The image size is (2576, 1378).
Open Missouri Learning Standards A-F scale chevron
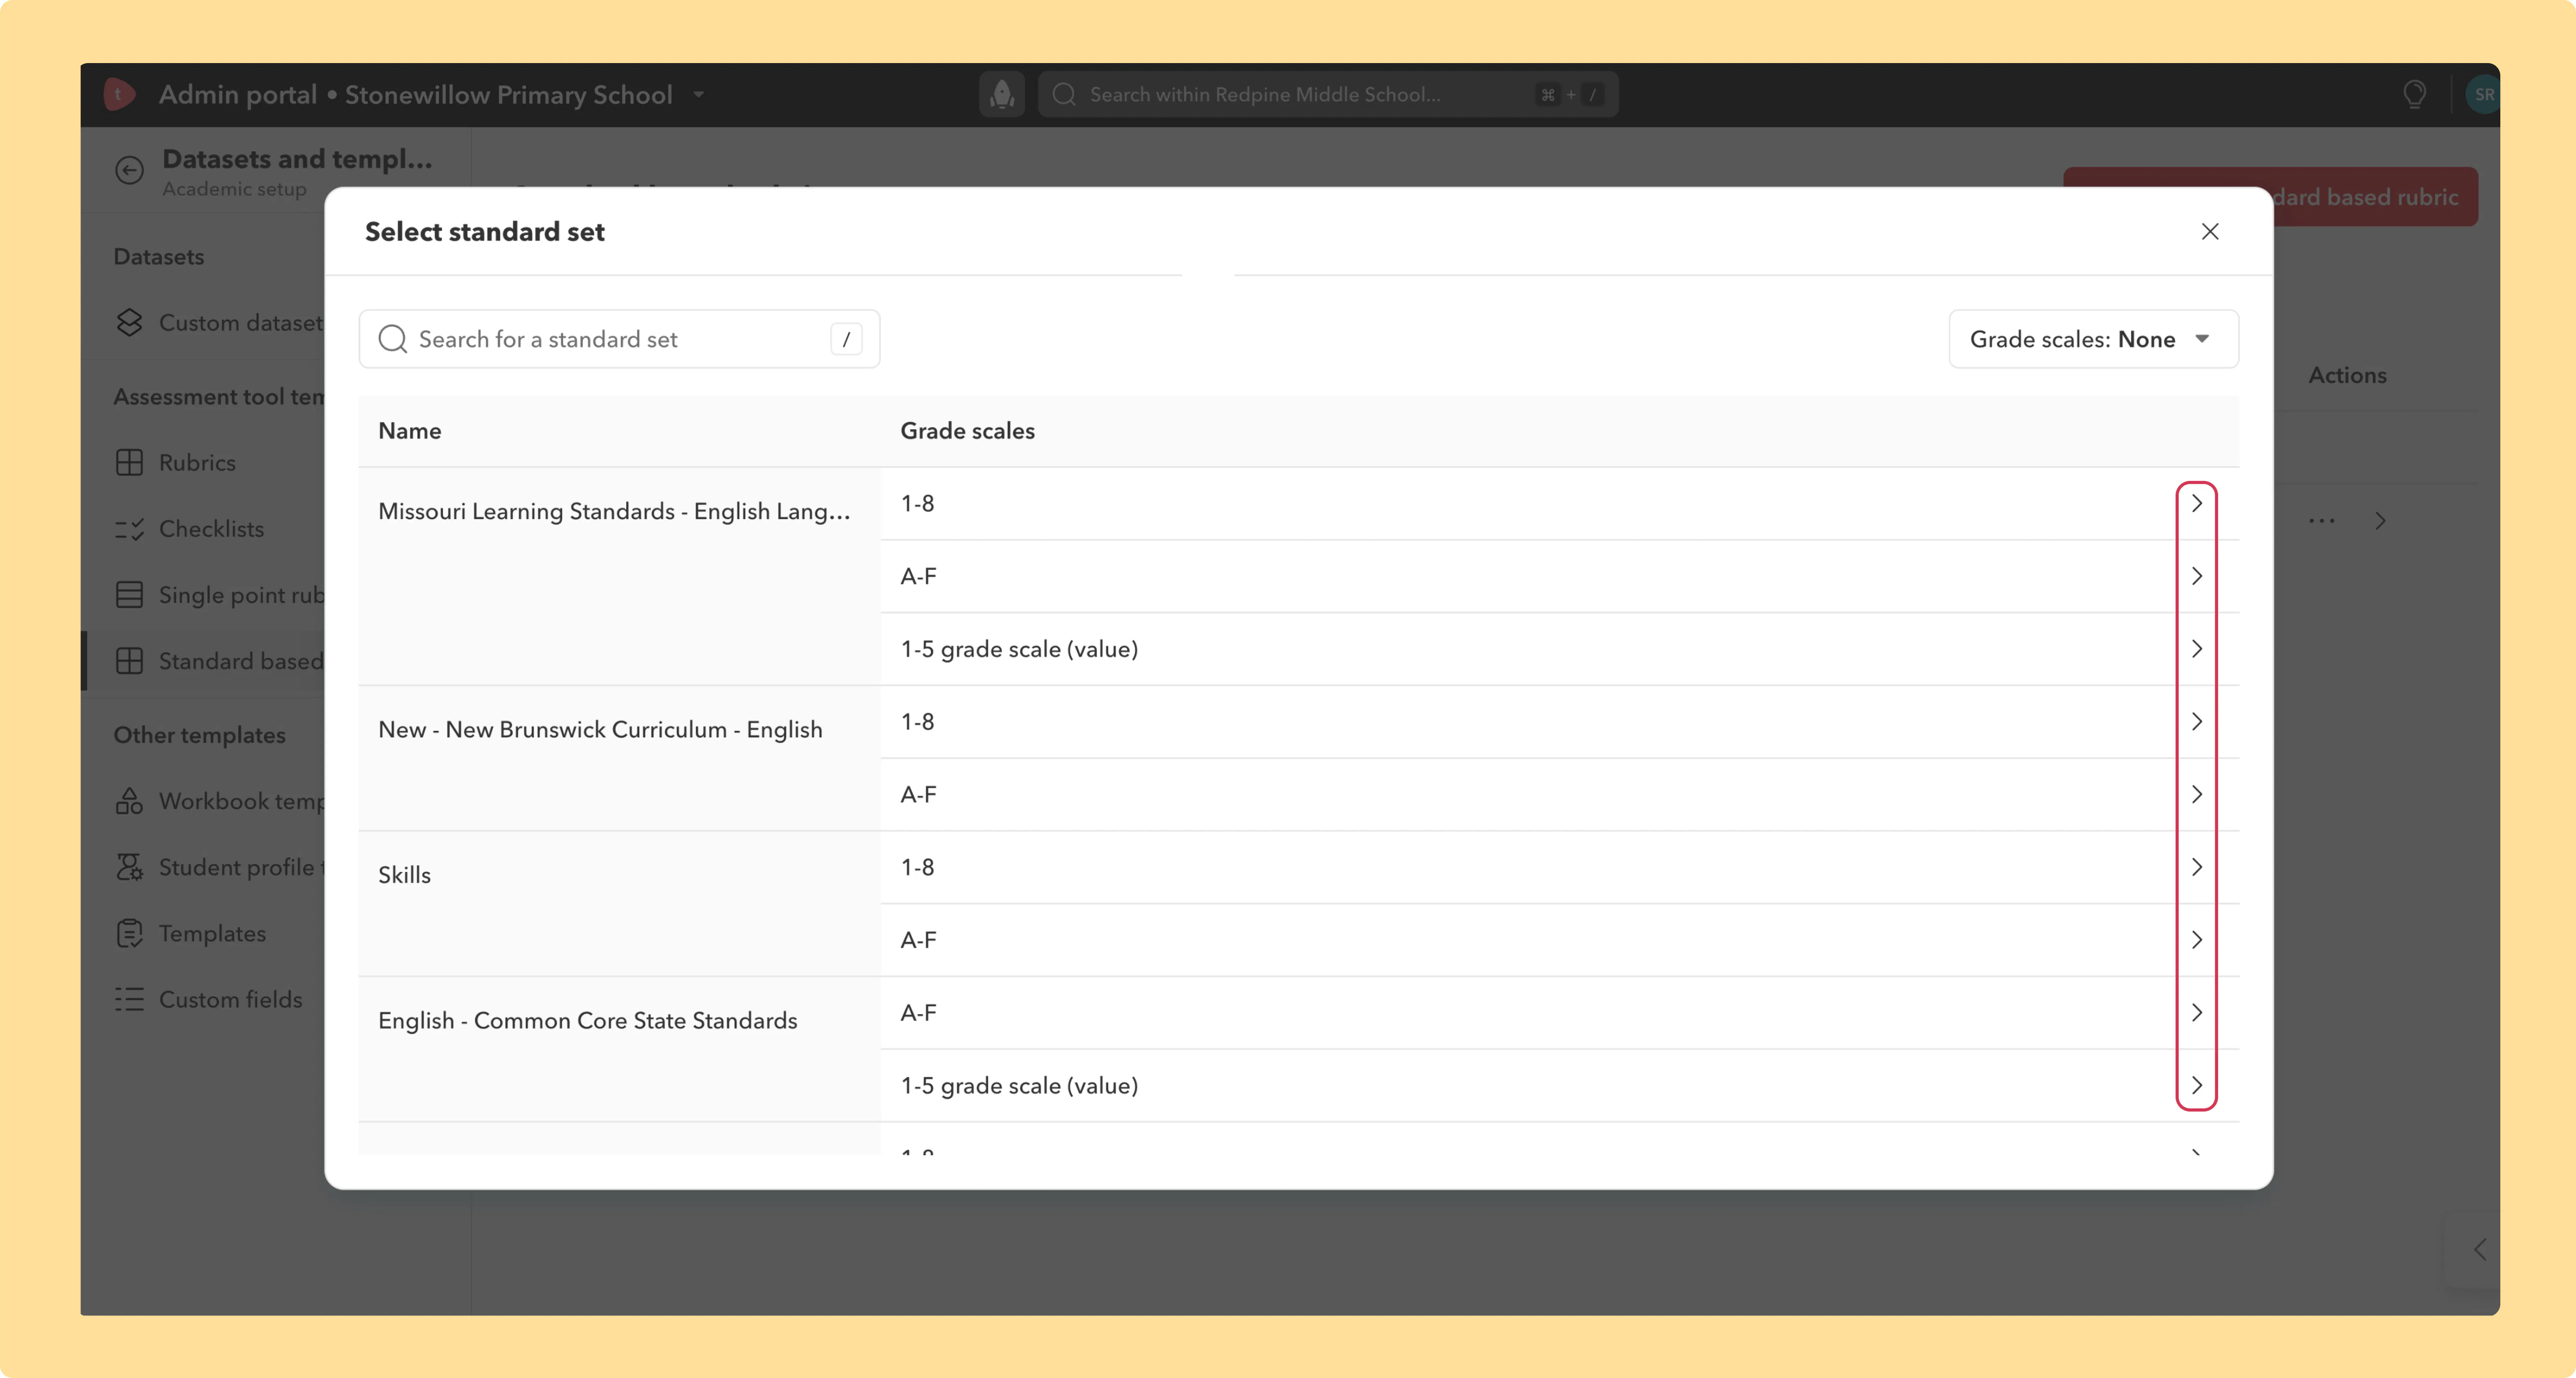point(2196,576)
